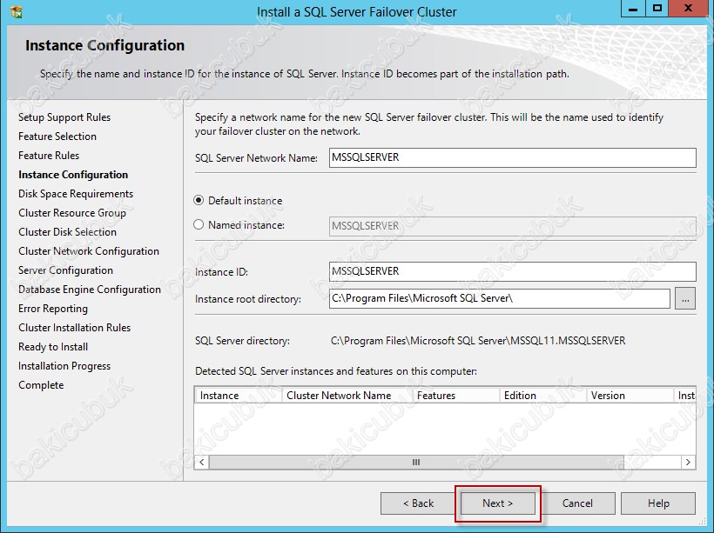The image size is (714, 533).
Task: Browse for instance root directory with ellipsis button
Action: (685, 299)
